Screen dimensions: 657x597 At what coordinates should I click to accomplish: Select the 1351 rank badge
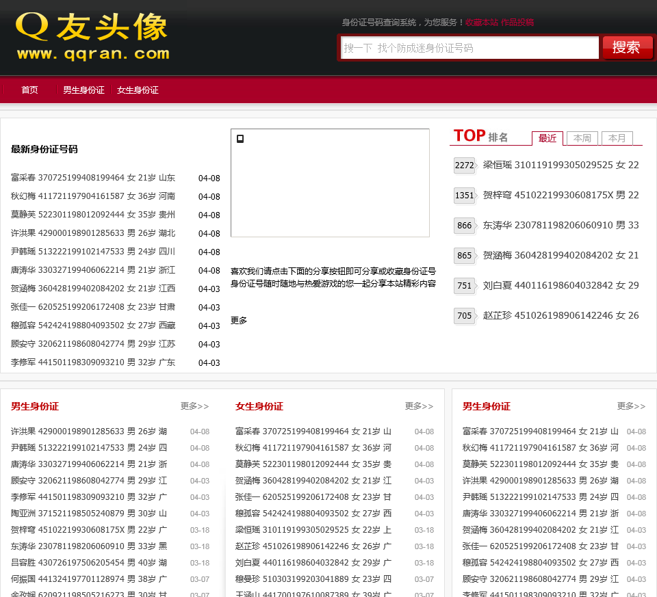tap(464, 195)
